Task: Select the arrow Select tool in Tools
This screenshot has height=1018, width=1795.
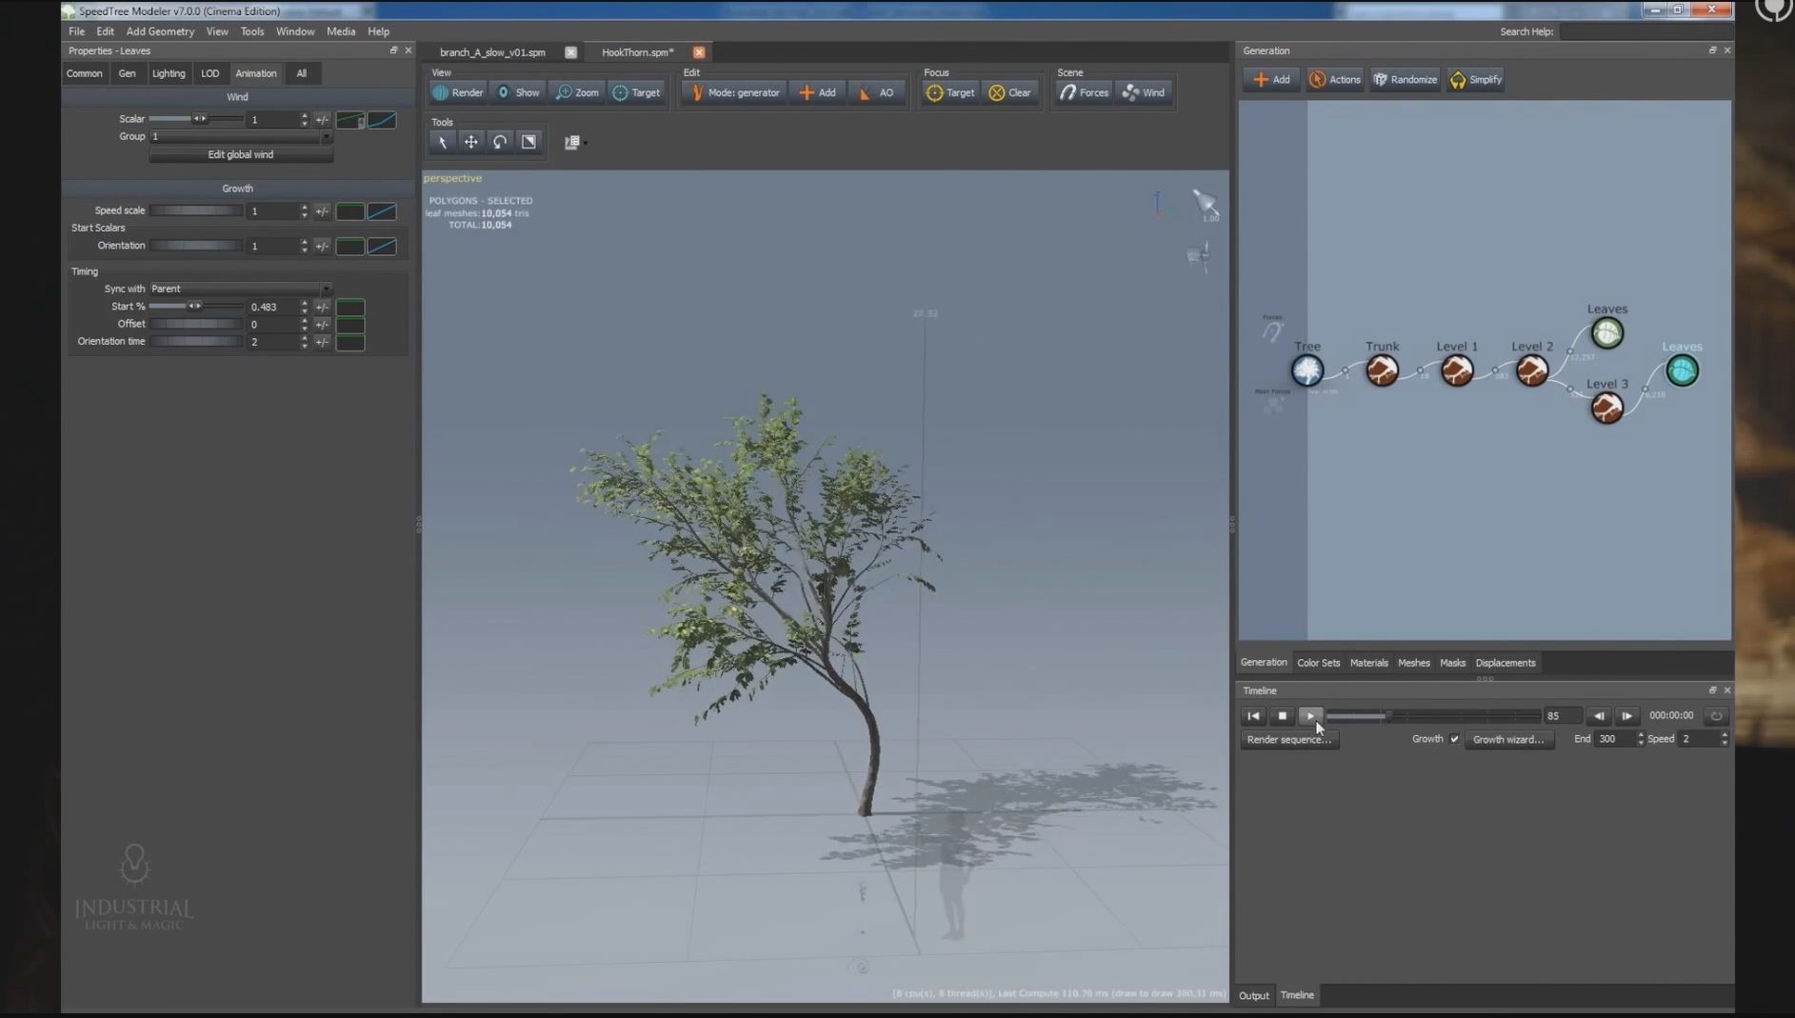Action: click(x=442, y=142)
